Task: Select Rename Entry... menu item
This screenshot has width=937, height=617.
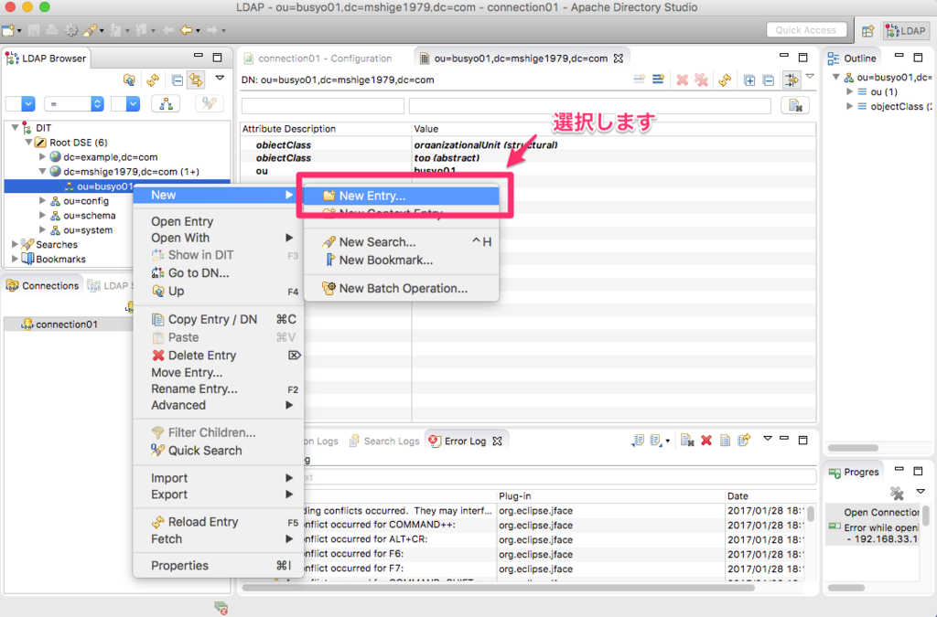Action: click(218, 389)
